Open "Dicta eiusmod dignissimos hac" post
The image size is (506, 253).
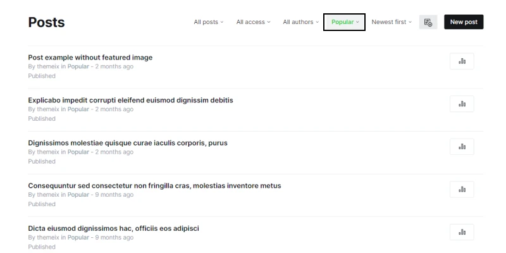click(114, 228)
